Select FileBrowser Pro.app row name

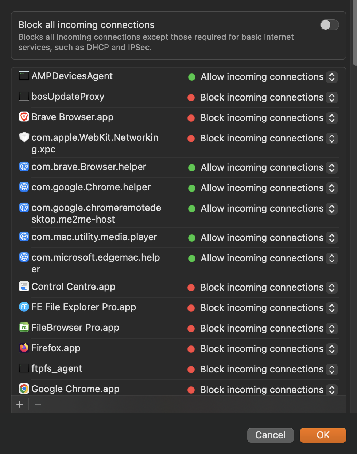pyautogui.click(x=75, y=328)
